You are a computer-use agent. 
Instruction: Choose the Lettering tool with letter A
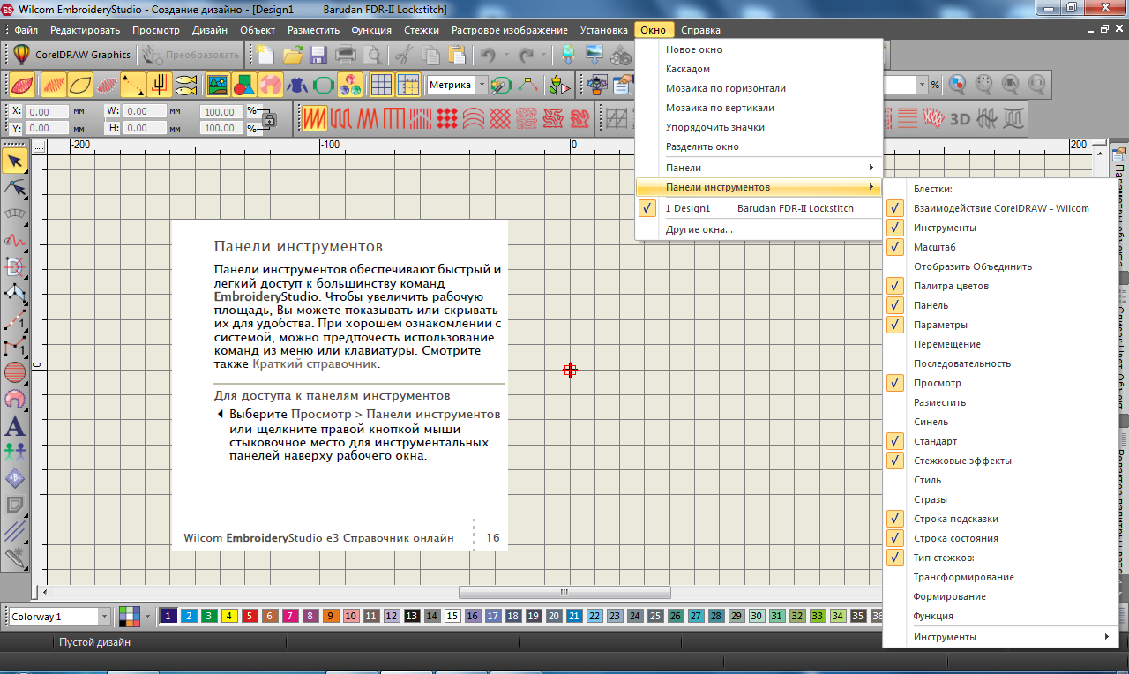point(15,426)
